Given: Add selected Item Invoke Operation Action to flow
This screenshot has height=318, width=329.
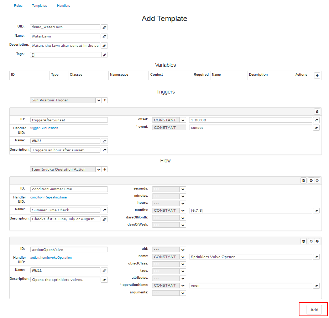Looking at the screenshot, I should [105, 170].
